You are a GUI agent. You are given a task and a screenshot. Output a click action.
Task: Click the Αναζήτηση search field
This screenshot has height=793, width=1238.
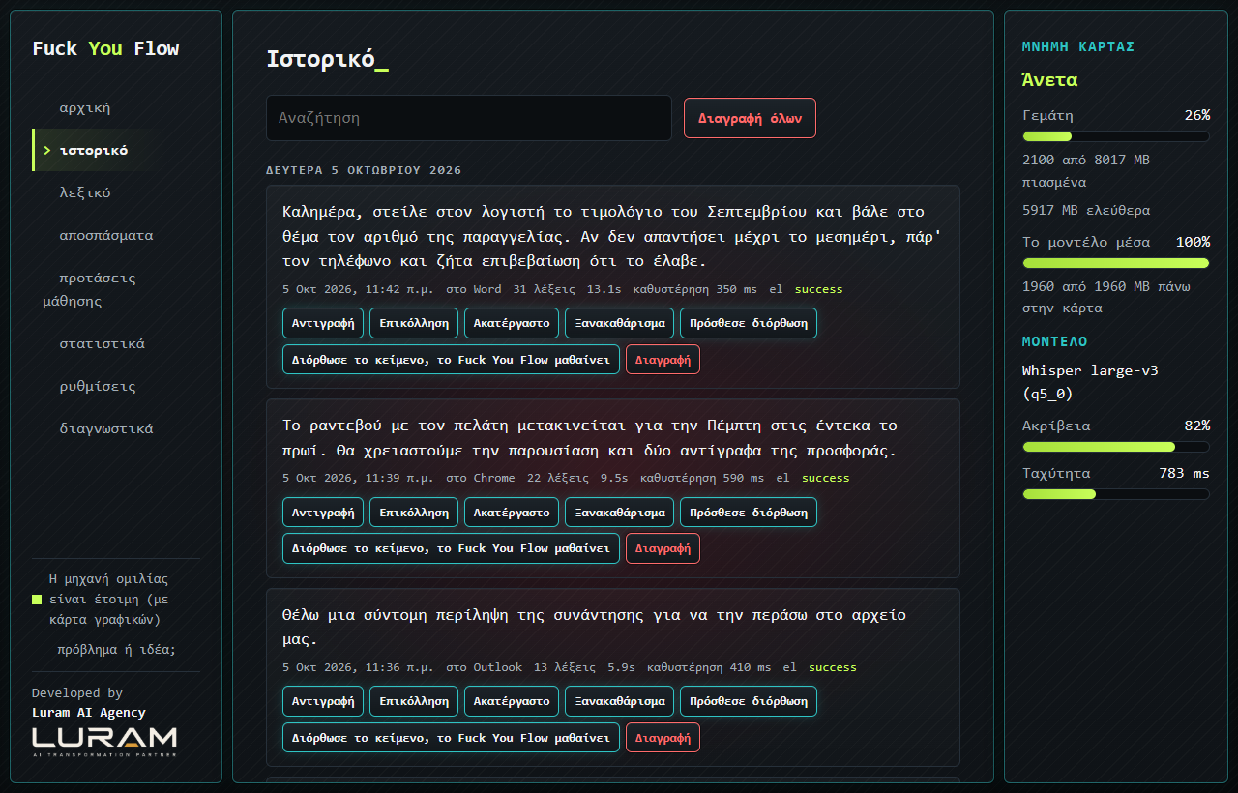(x=469, y=118)
